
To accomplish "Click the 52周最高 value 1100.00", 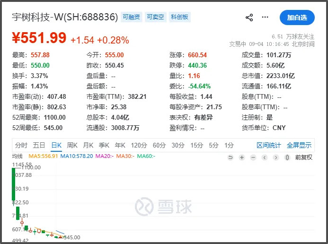I will click(55, 117).
